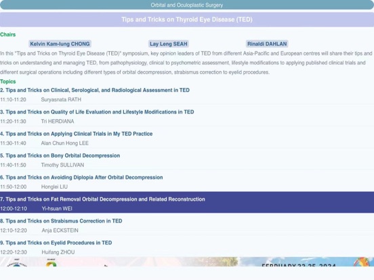Screen dimensions: 374x280
Task: Select highlighted topic 7 Fat Removal Orbital Decompression
Action: pos(187,202)
